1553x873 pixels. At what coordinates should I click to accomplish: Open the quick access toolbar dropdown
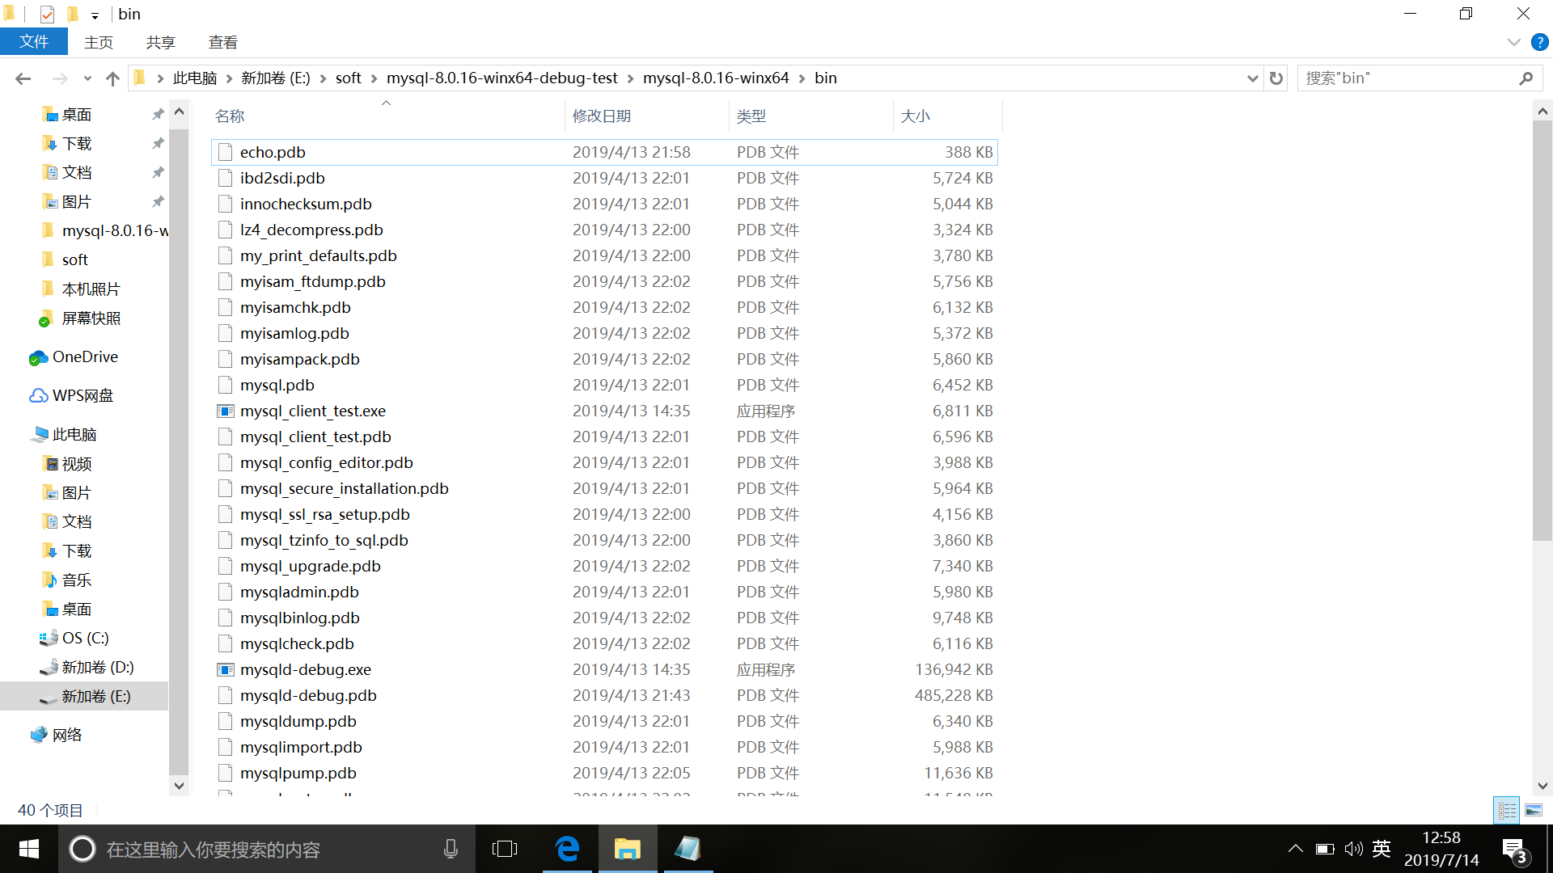click(95, 15)
